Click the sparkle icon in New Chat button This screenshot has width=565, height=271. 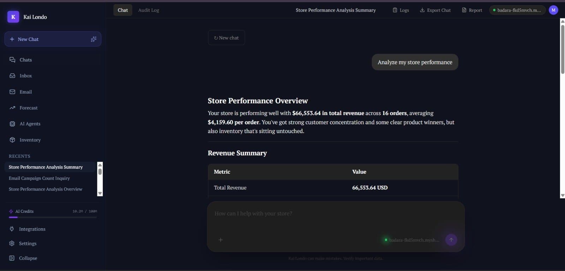94,39
